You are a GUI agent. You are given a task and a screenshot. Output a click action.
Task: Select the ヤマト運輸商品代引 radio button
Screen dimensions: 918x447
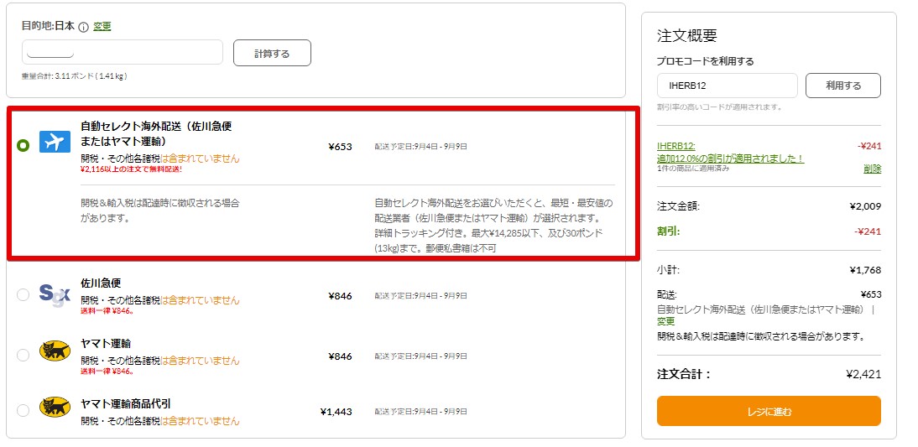[23, 410]
